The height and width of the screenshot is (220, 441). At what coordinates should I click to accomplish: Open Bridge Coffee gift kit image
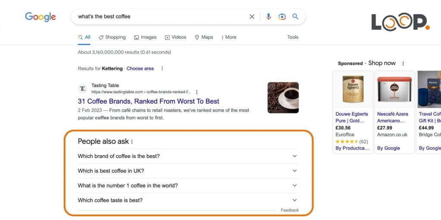coord(429,89)
